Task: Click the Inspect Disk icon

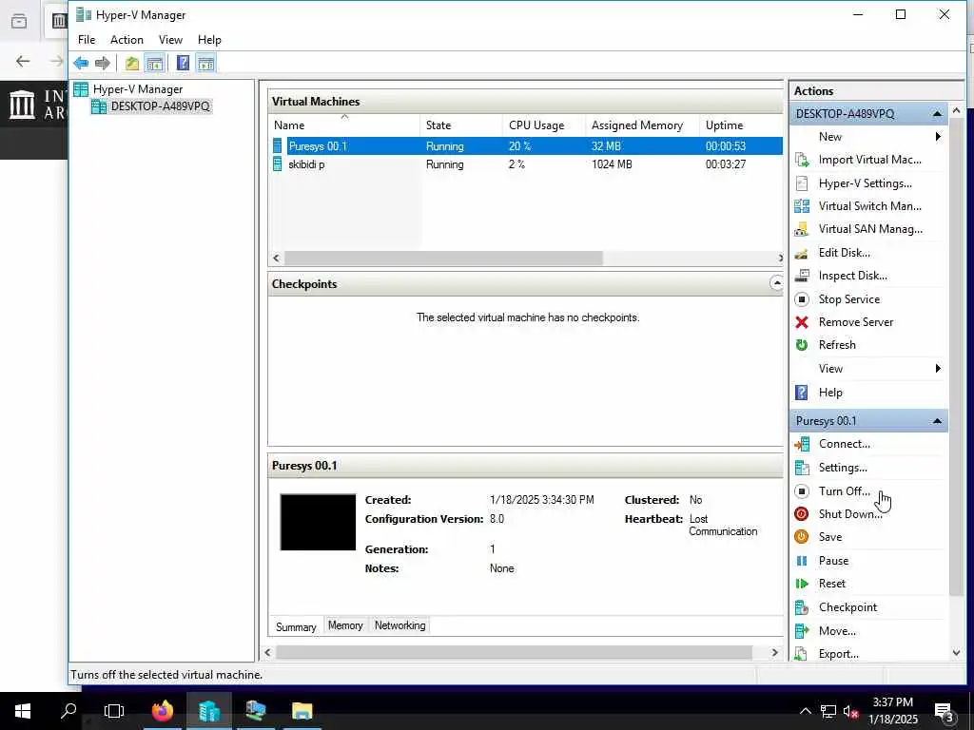Action: point(802,276)
